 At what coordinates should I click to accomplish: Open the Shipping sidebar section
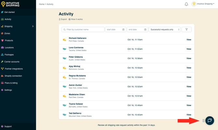click(8, 26)
